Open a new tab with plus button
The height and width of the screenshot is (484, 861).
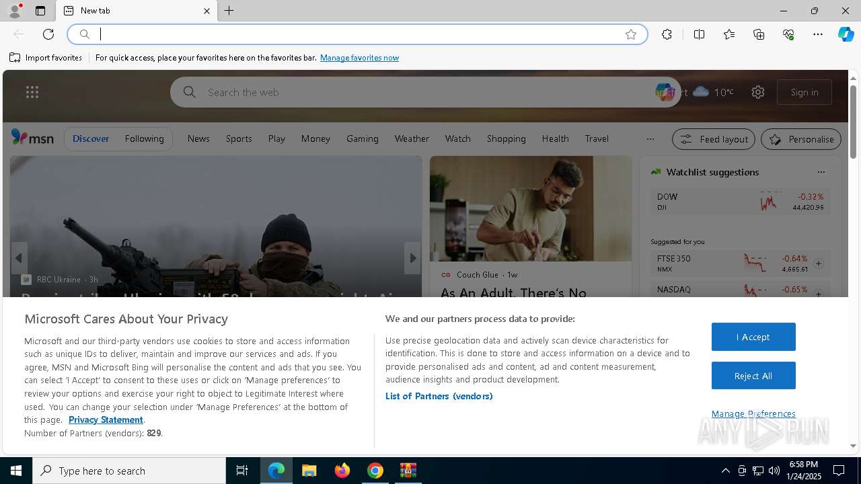coord(229,11)
